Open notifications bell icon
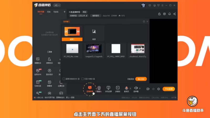210x118 pixels. (170, 14)
